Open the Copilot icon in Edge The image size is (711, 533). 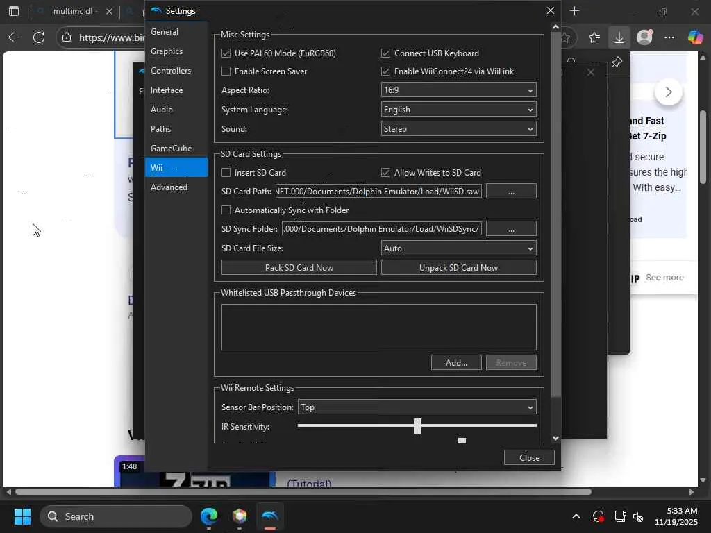(x=695, y=37)
